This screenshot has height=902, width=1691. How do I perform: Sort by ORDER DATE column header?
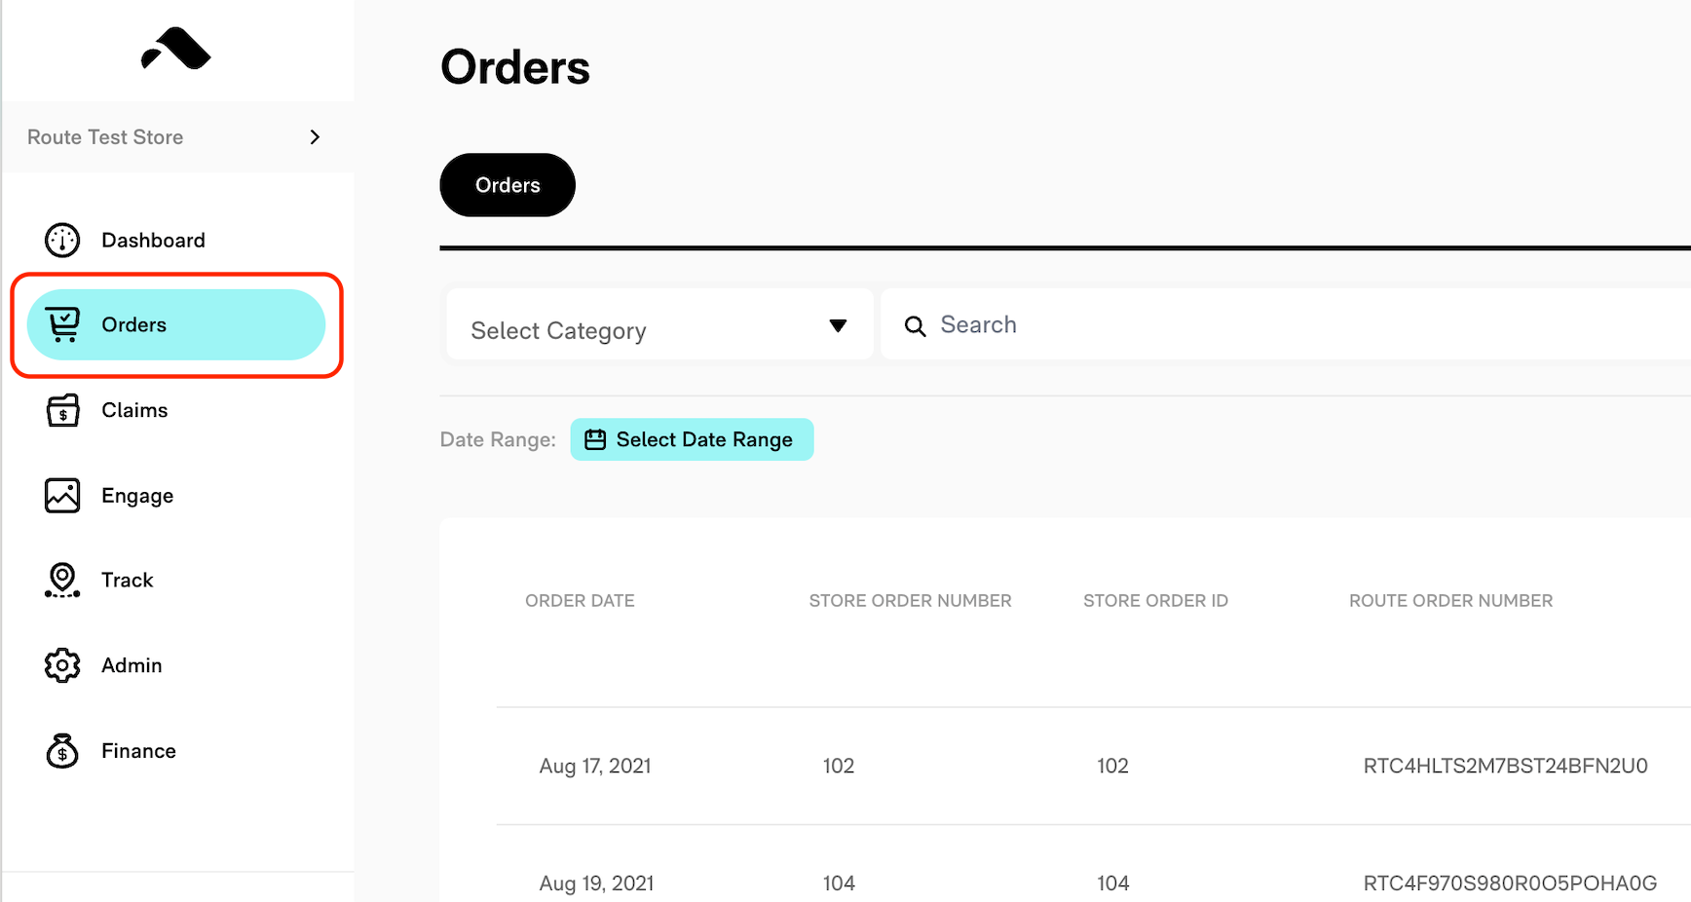tap(580, 601)
